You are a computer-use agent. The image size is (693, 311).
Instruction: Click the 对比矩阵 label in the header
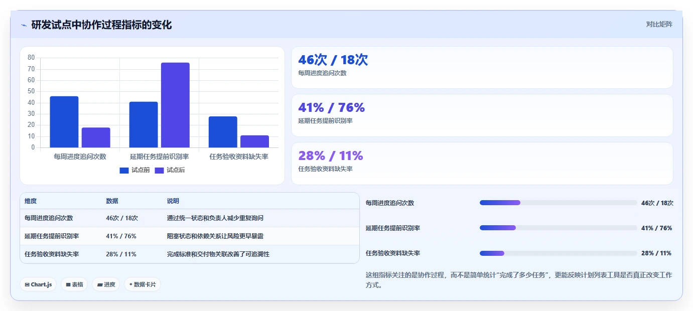pos(659,24)
